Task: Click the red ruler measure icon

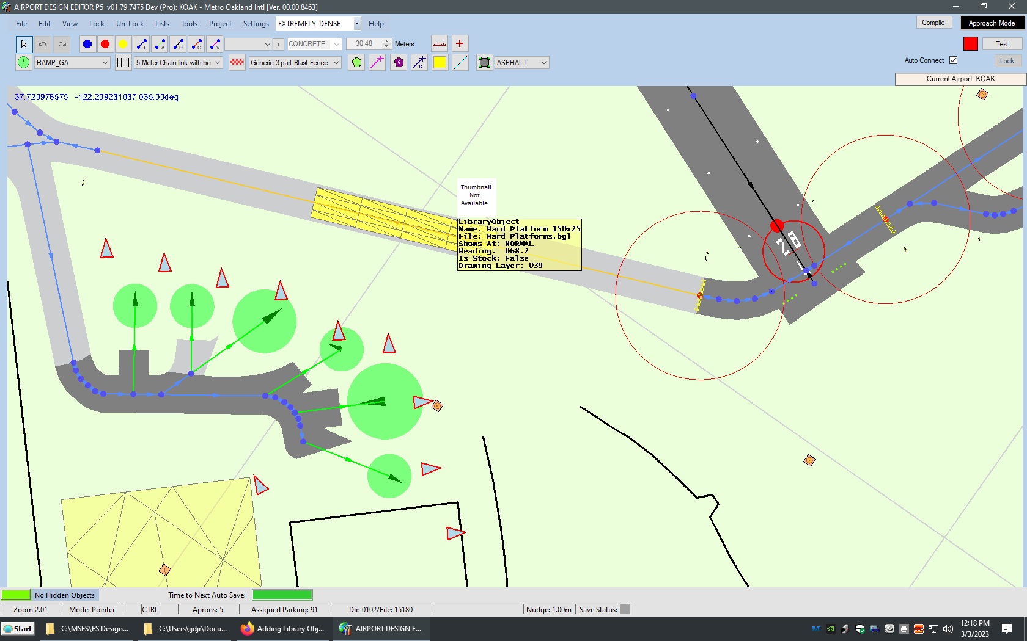Action: (x=440, y=44)
